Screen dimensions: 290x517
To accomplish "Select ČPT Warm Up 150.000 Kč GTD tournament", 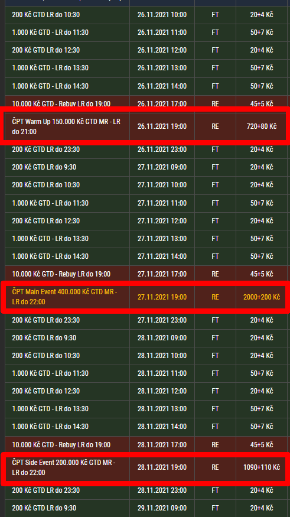I will tap(146, 126).
